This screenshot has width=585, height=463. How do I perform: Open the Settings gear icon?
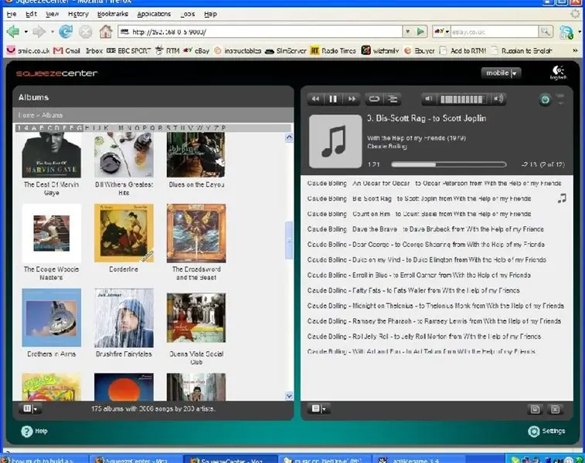[533, 431]
